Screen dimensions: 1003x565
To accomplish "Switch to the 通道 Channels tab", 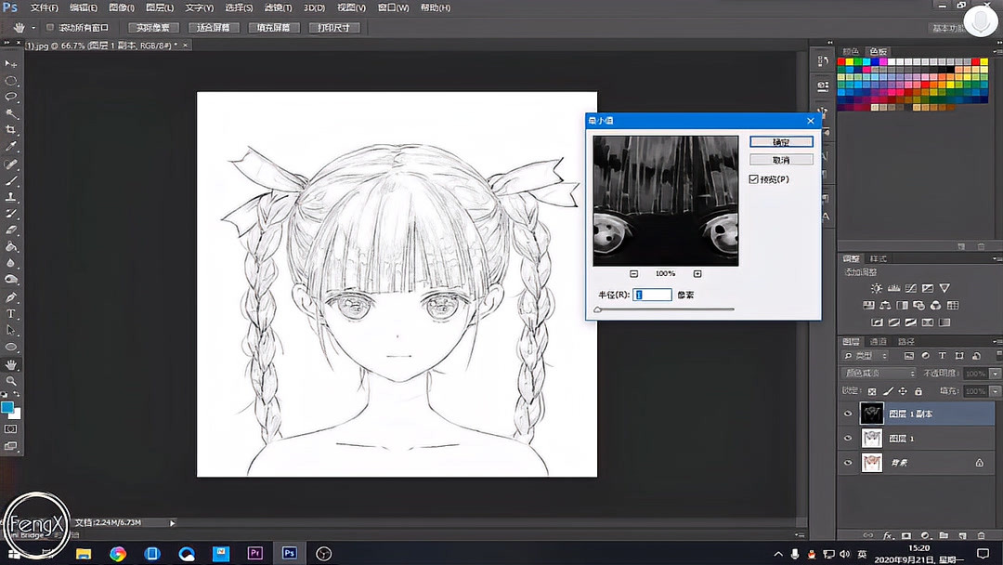I will point(879,340).
